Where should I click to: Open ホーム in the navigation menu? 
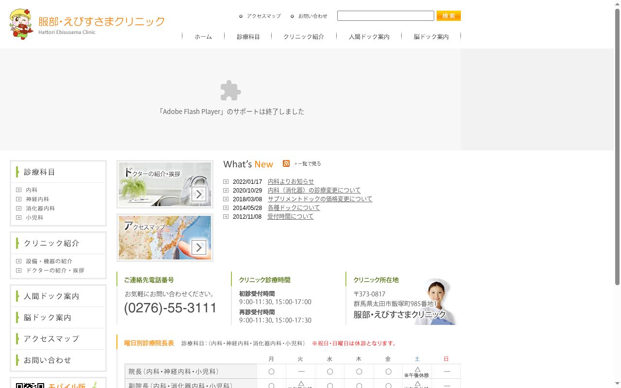point(203,36)
